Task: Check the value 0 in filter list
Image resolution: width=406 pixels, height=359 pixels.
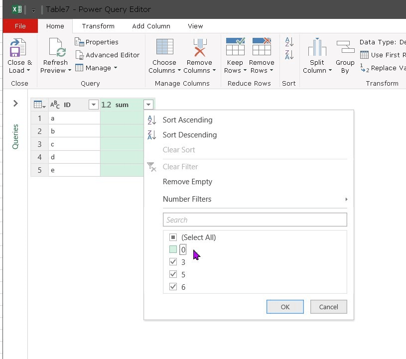Action: (173, 249)
